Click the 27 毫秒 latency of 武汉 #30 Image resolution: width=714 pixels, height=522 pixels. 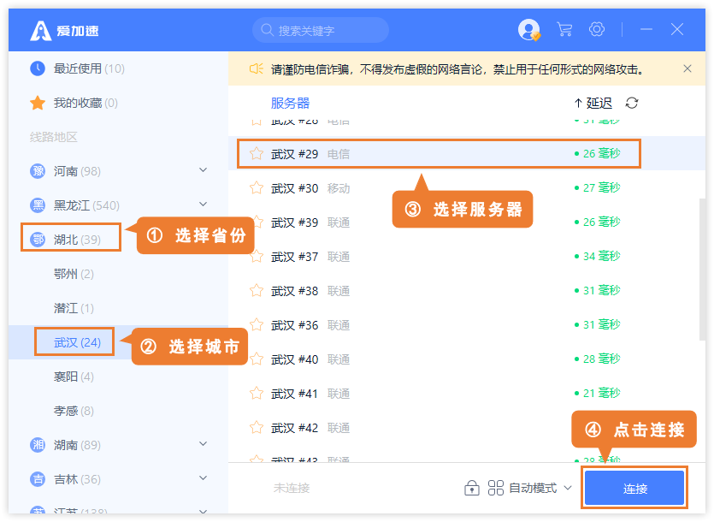point(598,187)
